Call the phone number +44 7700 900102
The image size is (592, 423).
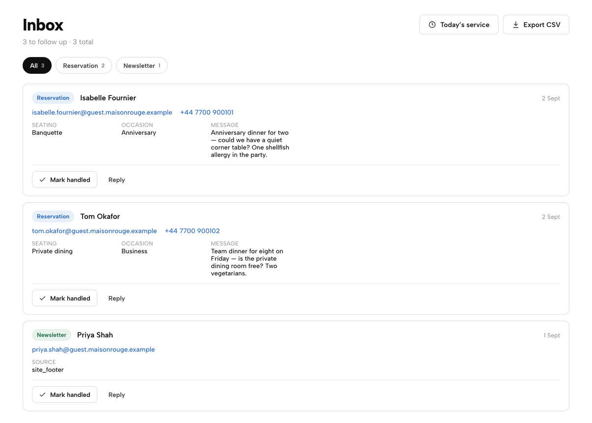point(192,231)
